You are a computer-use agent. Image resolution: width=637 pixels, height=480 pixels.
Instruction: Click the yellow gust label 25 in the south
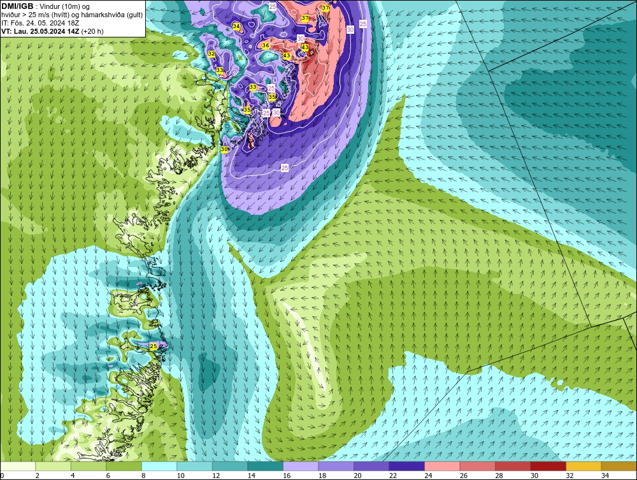point(154,346)
